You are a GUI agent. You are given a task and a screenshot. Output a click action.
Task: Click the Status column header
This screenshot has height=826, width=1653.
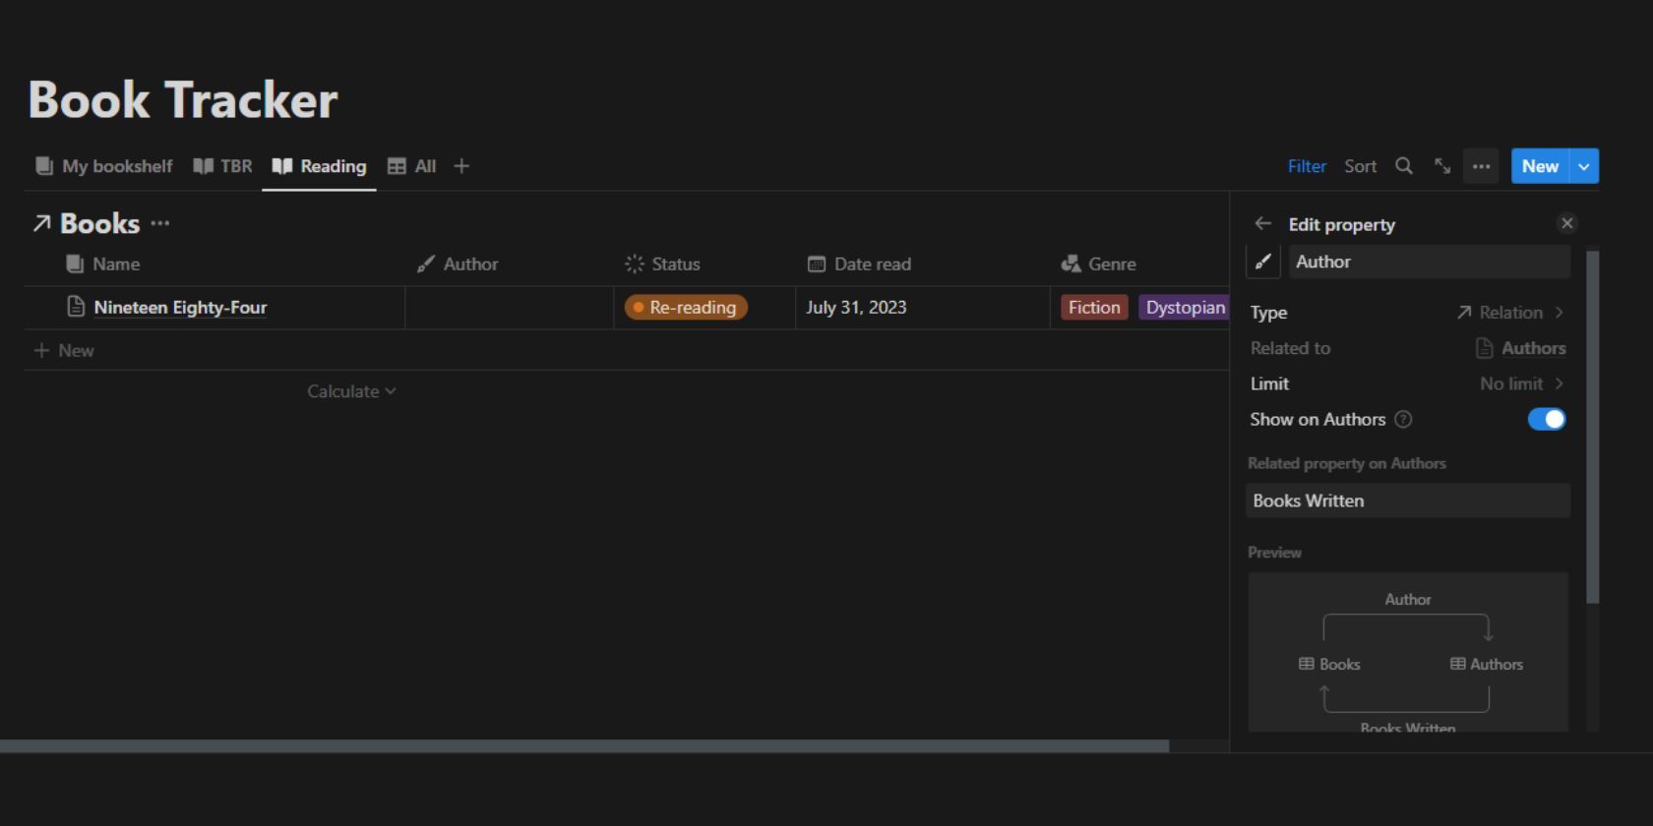(x=663, y=264)
